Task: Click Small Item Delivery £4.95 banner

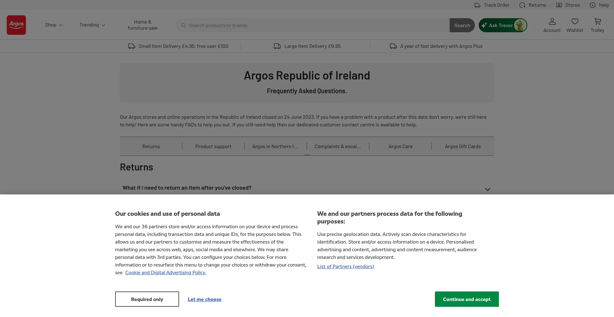Action: [178, 46]
